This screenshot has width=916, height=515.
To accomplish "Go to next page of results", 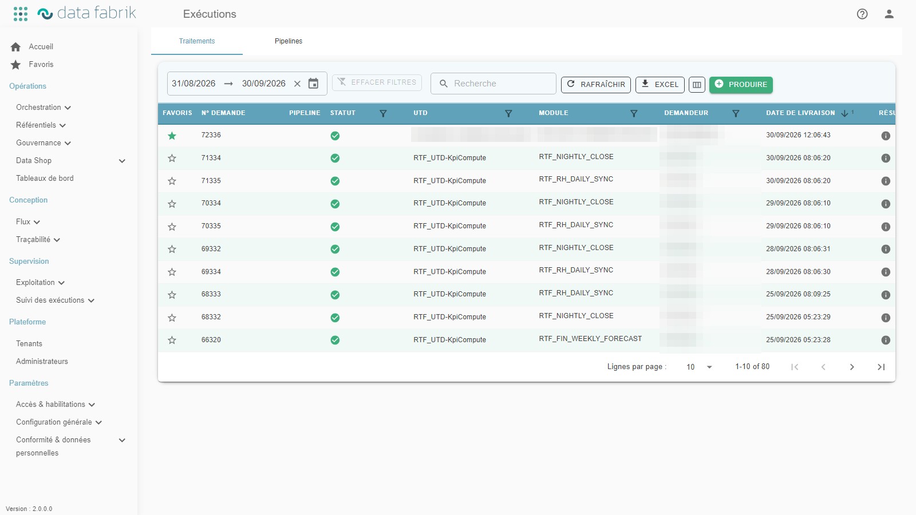I will click(x=852, y=367).
